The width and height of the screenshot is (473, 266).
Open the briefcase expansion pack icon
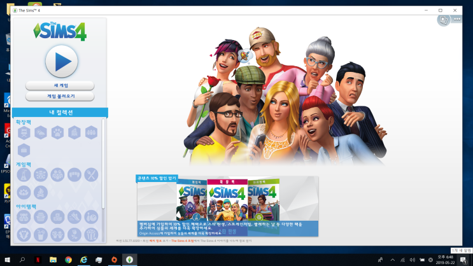tap(24, 150)
